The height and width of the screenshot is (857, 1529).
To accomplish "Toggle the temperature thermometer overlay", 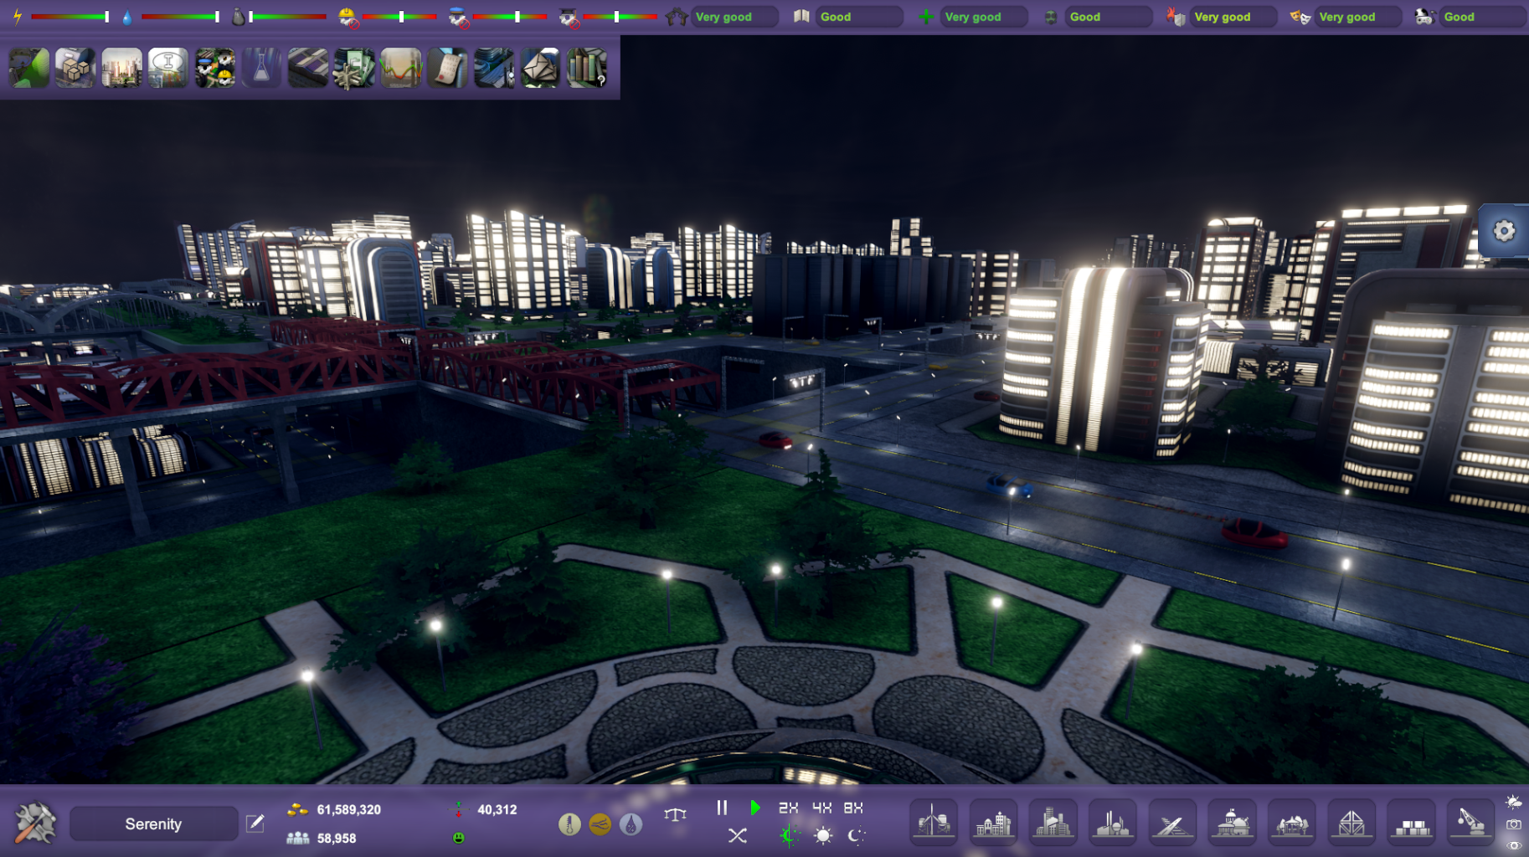I will 569,824.
